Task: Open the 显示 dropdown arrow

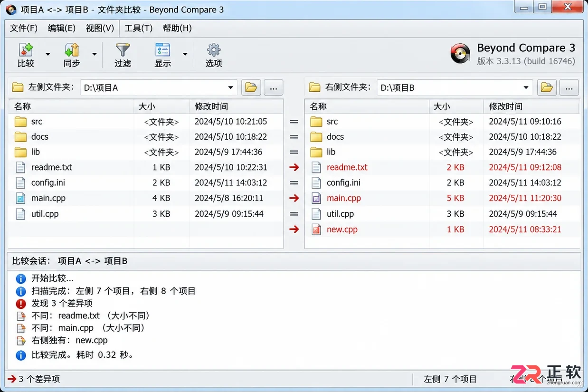Action: (x=185, y=54)
